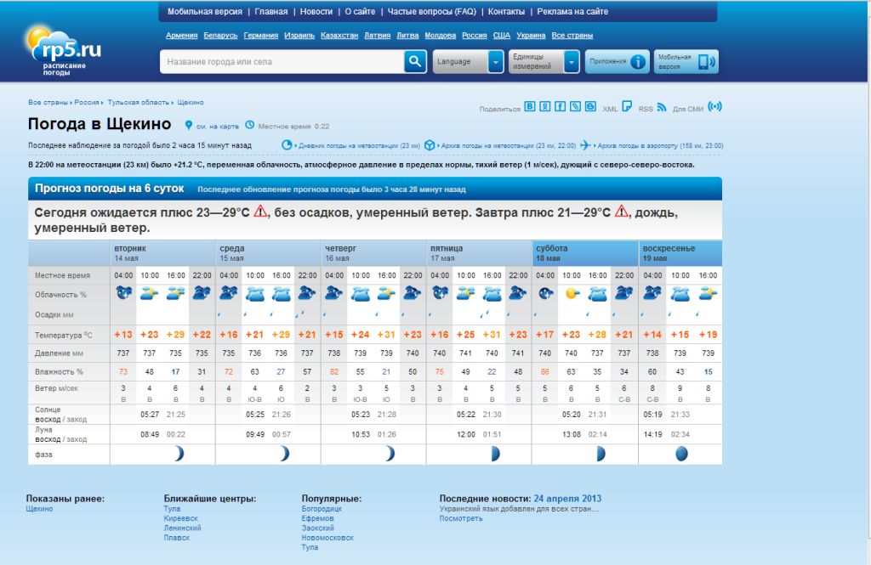Screen dimensions: 871x565
Task: Share page via Facebook icon
Action: [x=560, y=106]
